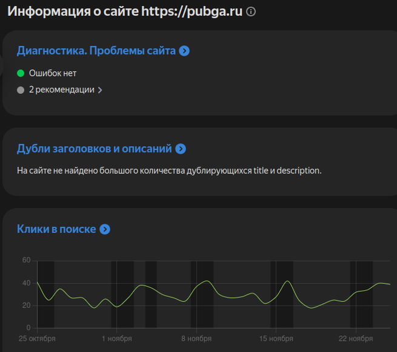Click the arrow icon next to Диагностика heading

[185, 51]
